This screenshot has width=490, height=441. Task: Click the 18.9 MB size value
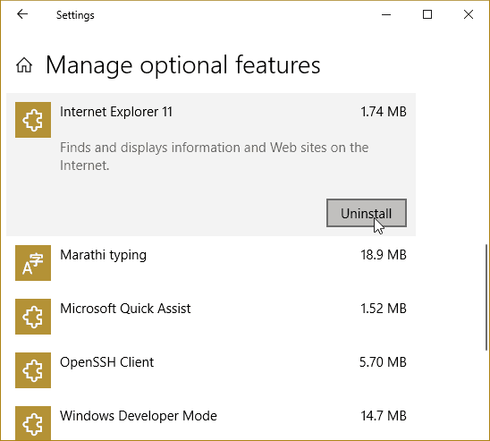tap(384, 255)
